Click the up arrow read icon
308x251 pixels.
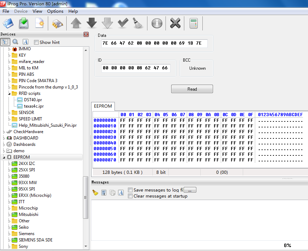click(x=76, y=23)
